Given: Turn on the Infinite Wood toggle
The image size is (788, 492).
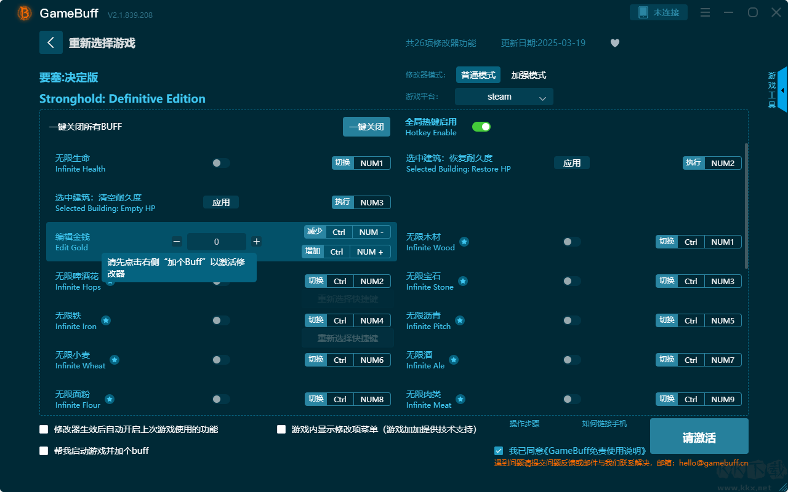Looking at the screenshot, I should click(x=572, y=242).
